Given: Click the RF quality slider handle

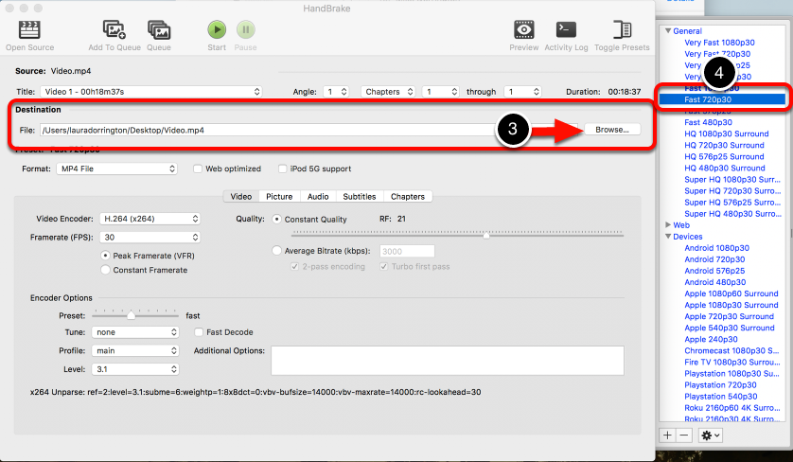Looking at the screenshot, I should point(486,235).
